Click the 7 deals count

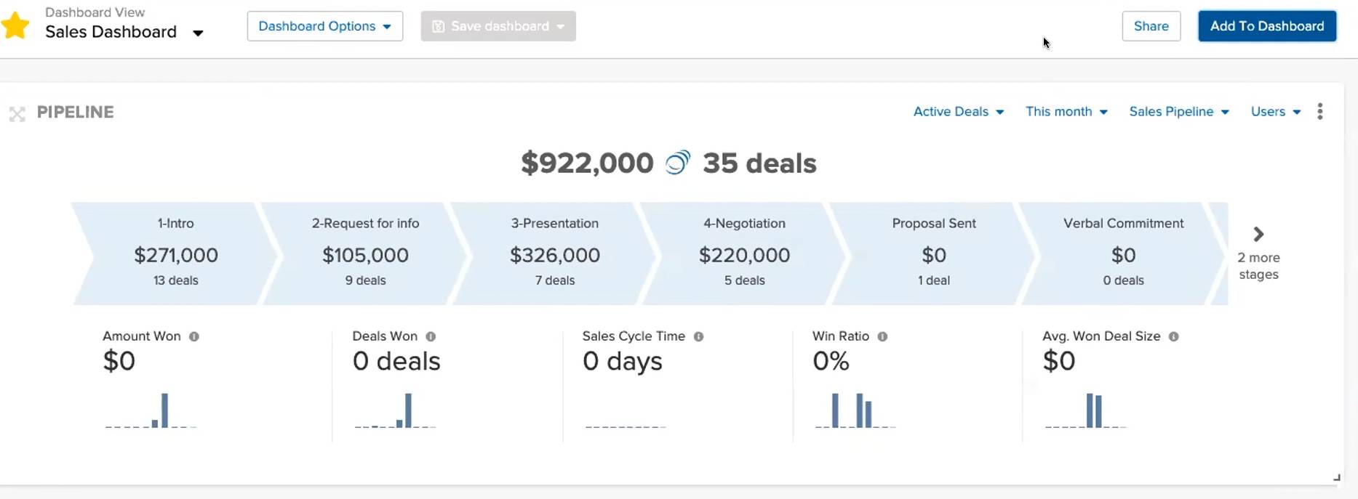(x=555, y=280)
